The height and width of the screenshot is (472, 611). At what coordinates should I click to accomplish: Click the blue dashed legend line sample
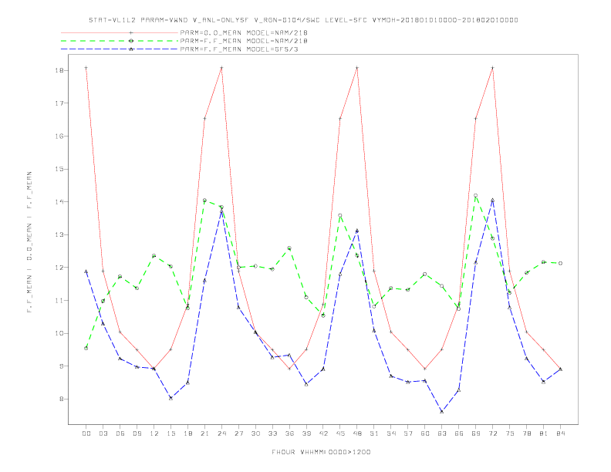pos(120,49)
